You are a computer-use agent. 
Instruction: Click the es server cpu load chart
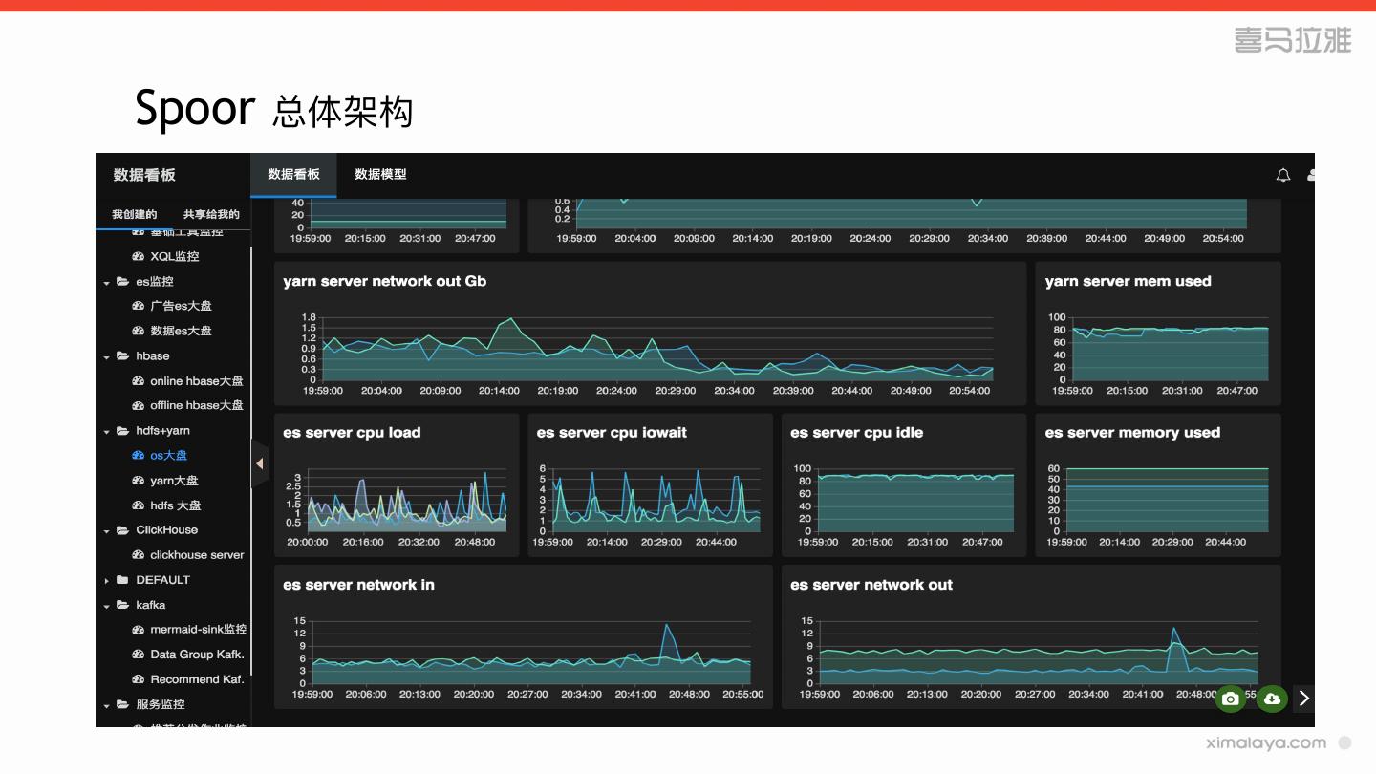[x=397, y=485]
